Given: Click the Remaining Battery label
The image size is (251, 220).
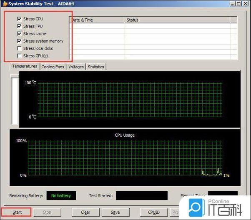Looking at the screenshot, I should click(26, 196).
